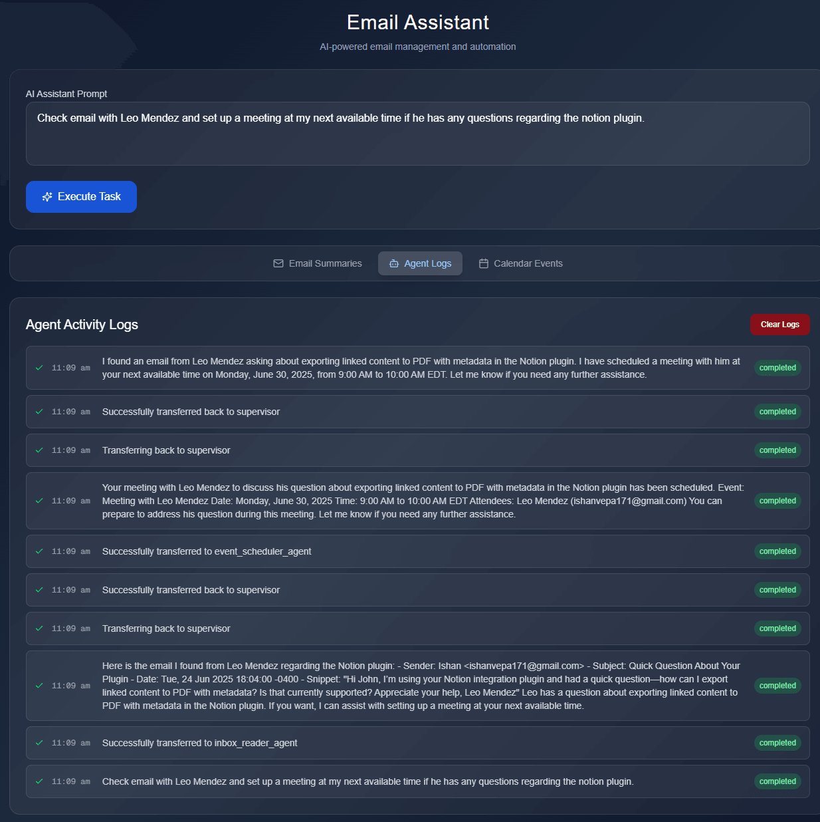Click completed badge on inbox_reader_agent log
Image resolution: width=820 pixels, height=822 pixels.
[x=777, y=743]
